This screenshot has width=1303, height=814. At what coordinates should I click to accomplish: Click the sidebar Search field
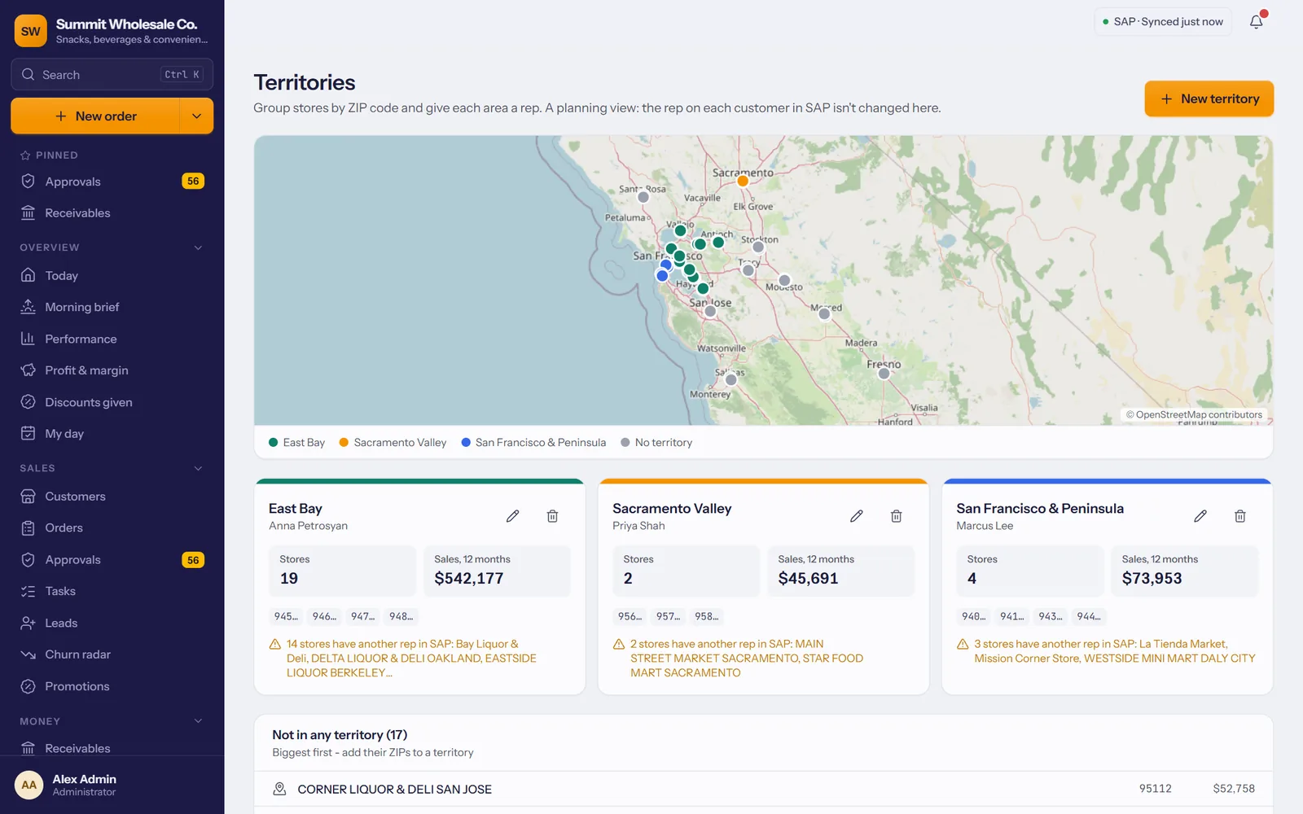112,74
